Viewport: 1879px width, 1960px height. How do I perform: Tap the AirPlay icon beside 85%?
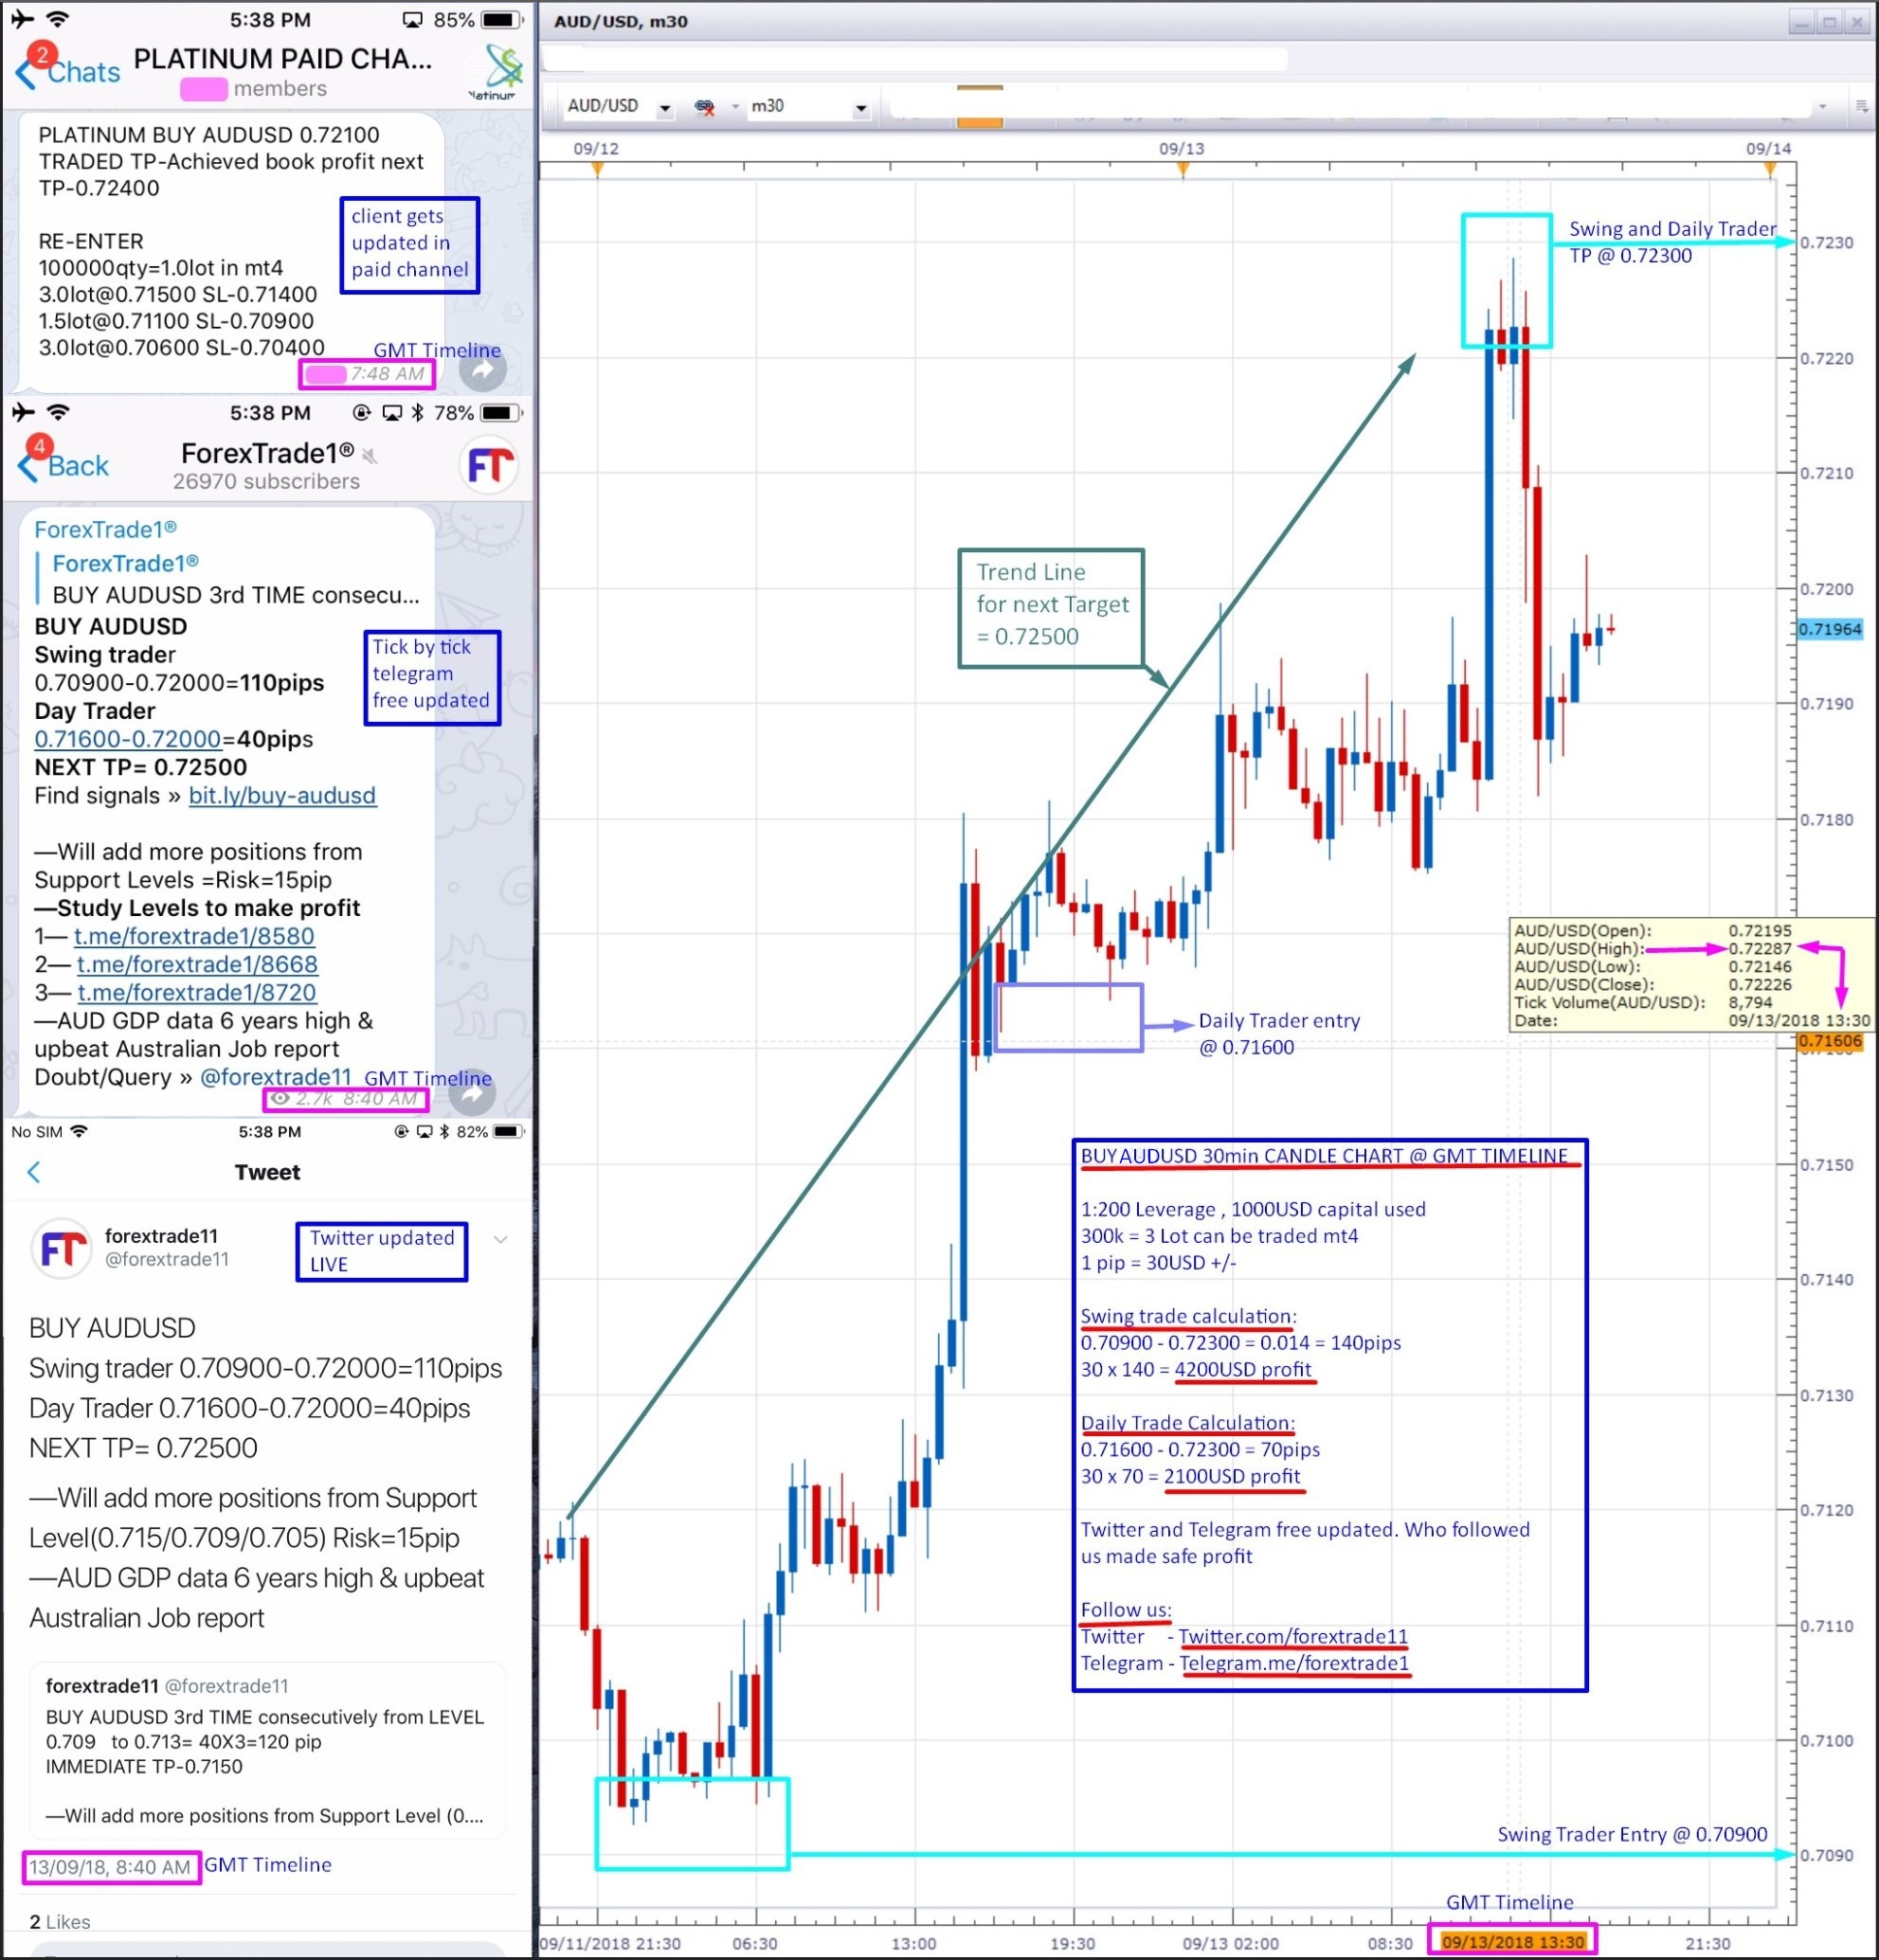coord(412,20)
